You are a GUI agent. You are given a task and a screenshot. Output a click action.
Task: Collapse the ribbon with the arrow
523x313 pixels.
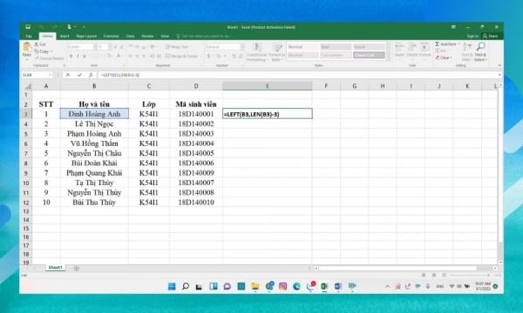point(499,66)
